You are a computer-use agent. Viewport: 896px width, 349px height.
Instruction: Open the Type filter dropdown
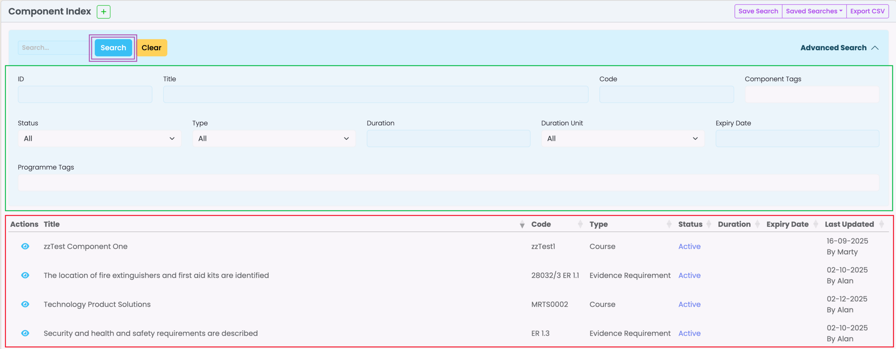click(274, 139)
